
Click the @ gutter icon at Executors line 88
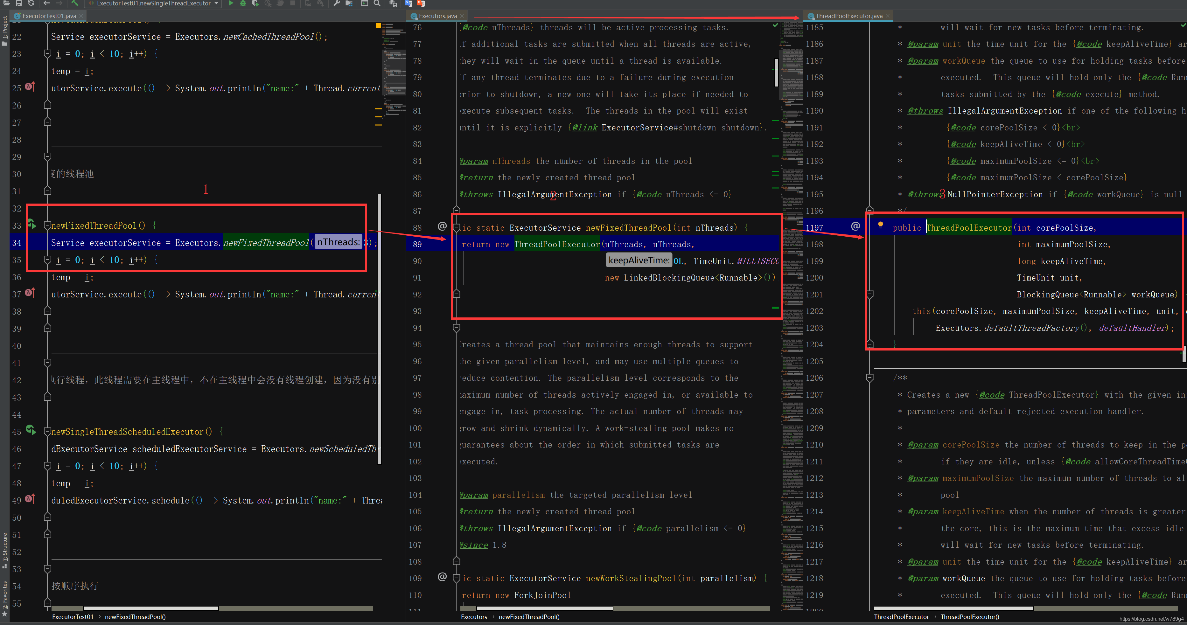tap(442, 226)
